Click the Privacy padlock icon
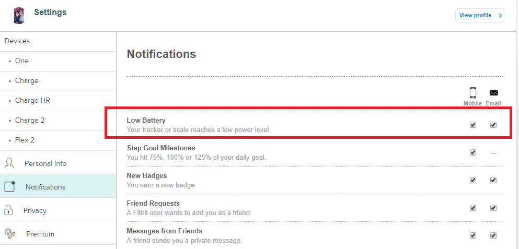This screenshot has height=249, width=519. [x=9, y=210]
